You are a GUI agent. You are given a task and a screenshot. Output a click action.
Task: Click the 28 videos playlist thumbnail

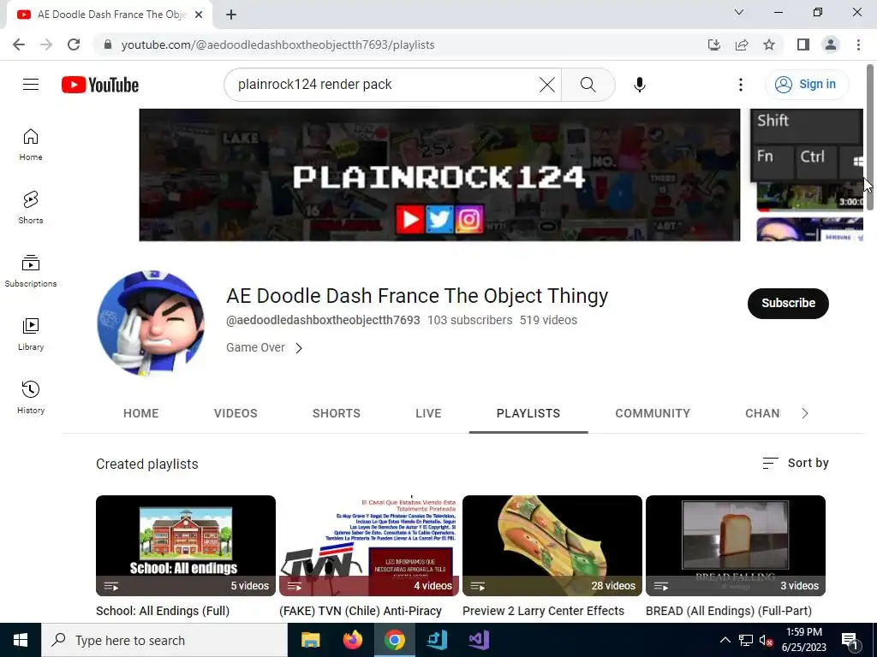tap(552, 545)
